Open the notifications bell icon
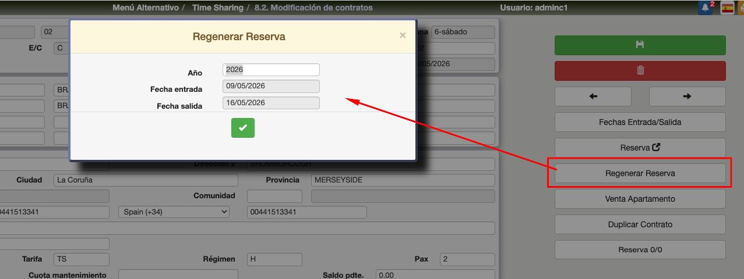The height and width of the screenshot is (279, 744). (x=706, y=8)
